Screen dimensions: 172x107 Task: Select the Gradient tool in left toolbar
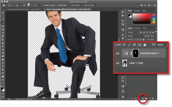pos(3,53)
